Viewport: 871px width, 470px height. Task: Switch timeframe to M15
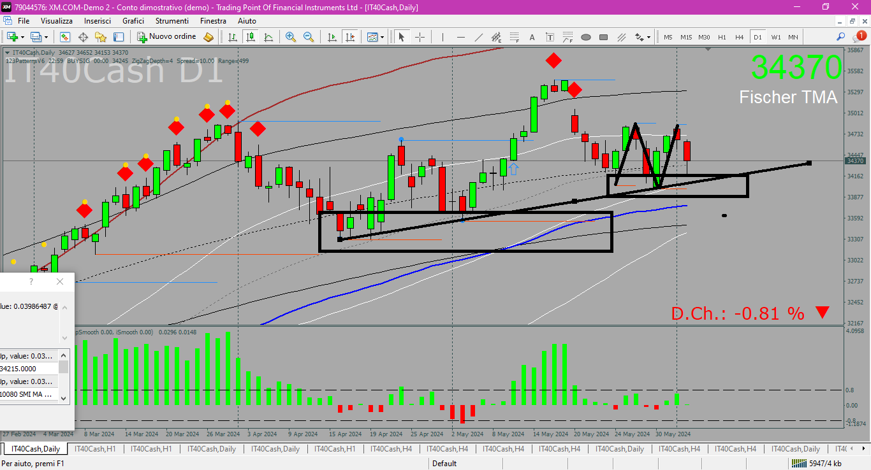685,37
